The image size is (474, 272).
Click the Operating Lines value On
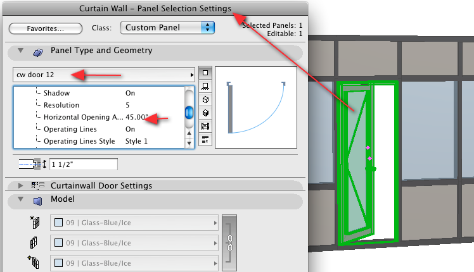point(131,129)
